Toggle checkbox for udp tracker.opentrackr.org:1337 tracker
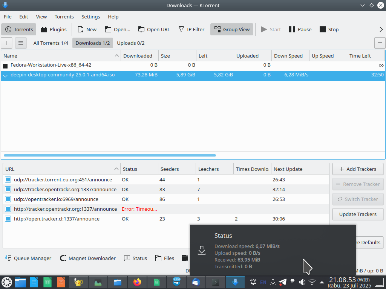 click(8, 190)
